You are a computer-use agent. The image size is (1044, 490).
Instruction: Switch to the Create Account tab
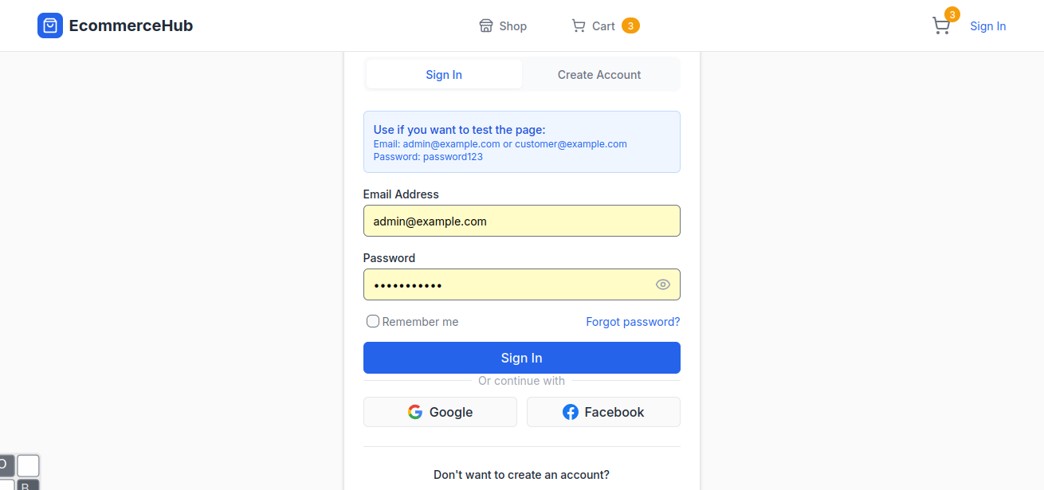point(599,75)
